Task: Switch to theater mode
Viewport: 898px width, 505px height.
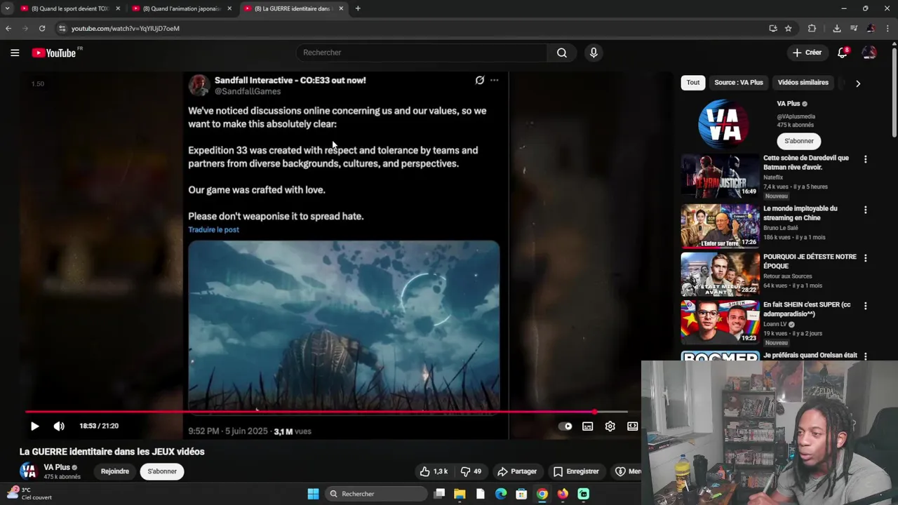Action: point(633,426)
